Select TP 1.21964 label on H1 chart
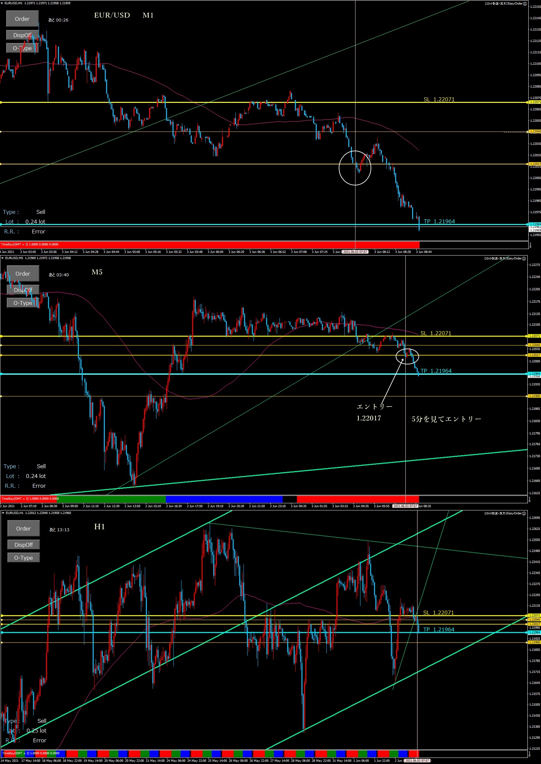 click(438, 629)
